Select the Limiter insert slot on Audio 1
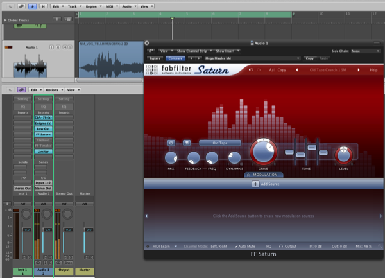 pyautogui.click(x=42, y=151)
